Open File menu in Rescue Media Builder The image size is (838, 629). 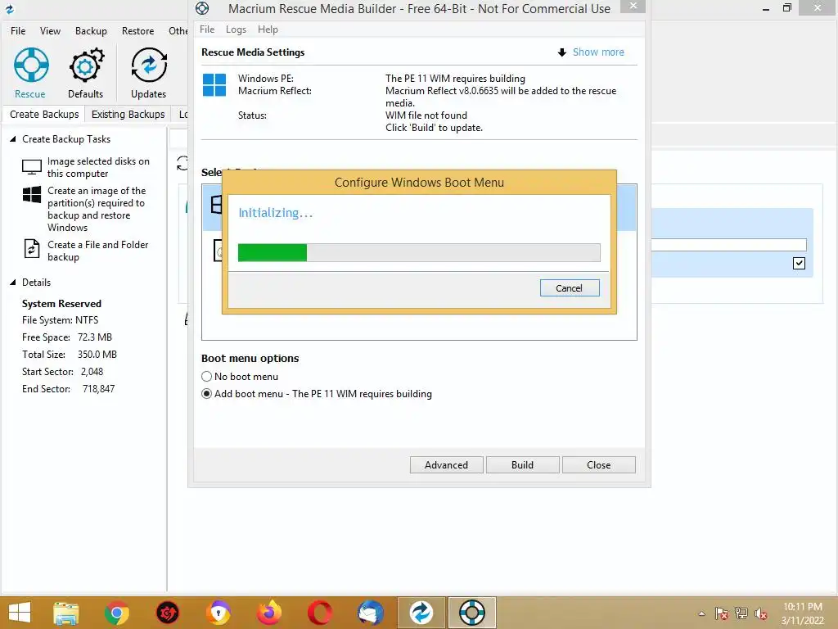pos(207,29)
